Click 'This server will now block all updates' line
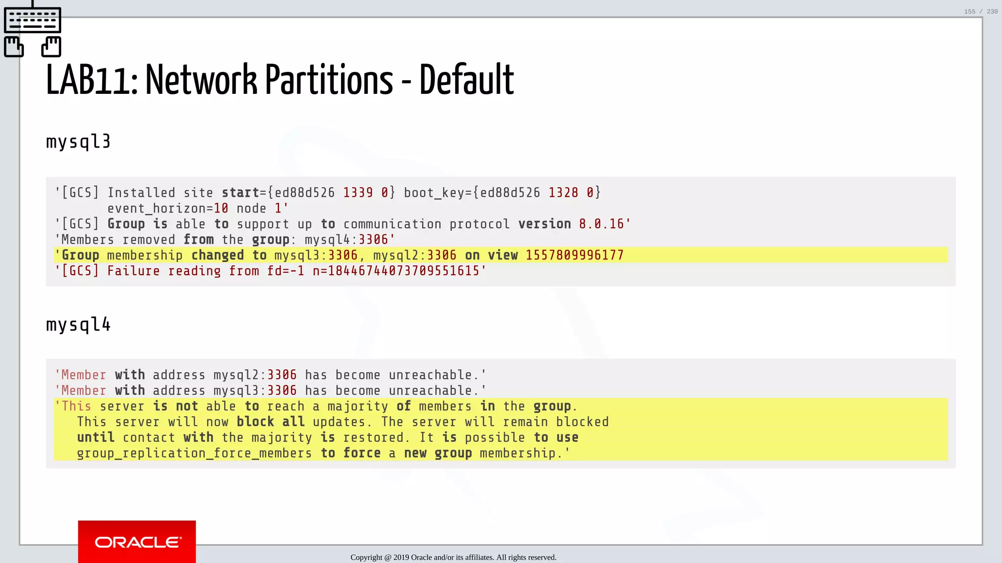The width and height of the screenshot is (1002, 563). (343, 422)
